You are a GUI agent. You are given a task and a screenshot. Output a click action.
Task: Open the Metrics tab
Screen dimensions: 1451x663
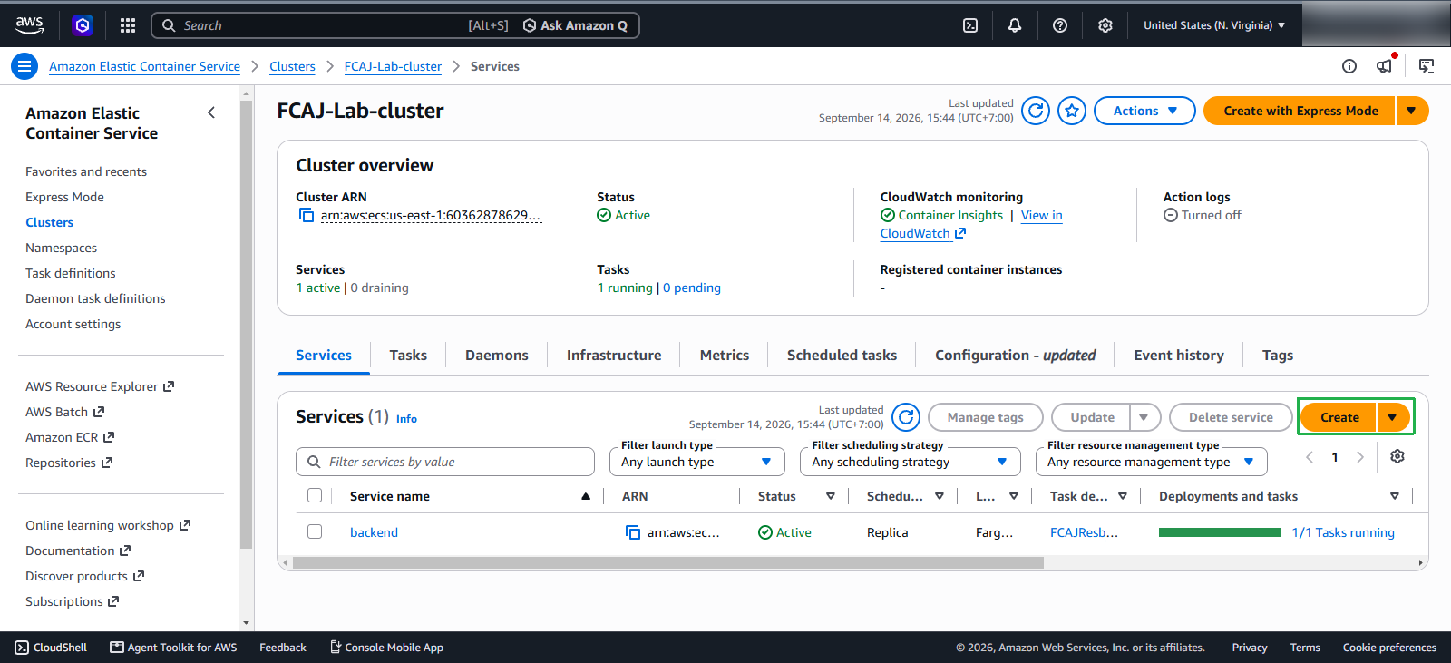click(x=725, y=356)
